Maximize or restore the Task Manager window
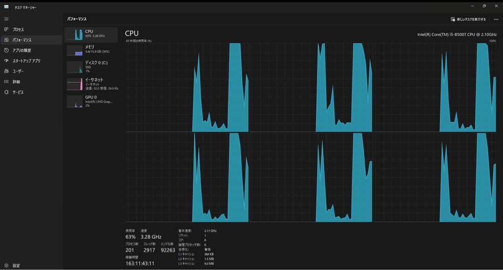Screen dimensions: 503x270 (x=484, y=6)
